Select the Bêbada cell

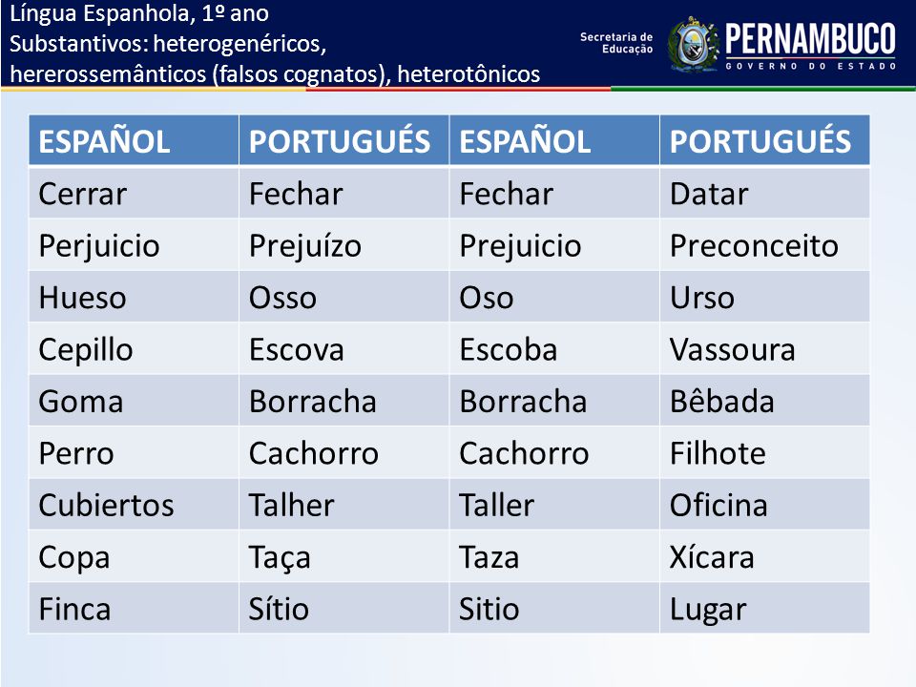764,401
